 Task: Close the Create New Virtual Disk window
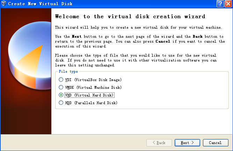[228, 3]
